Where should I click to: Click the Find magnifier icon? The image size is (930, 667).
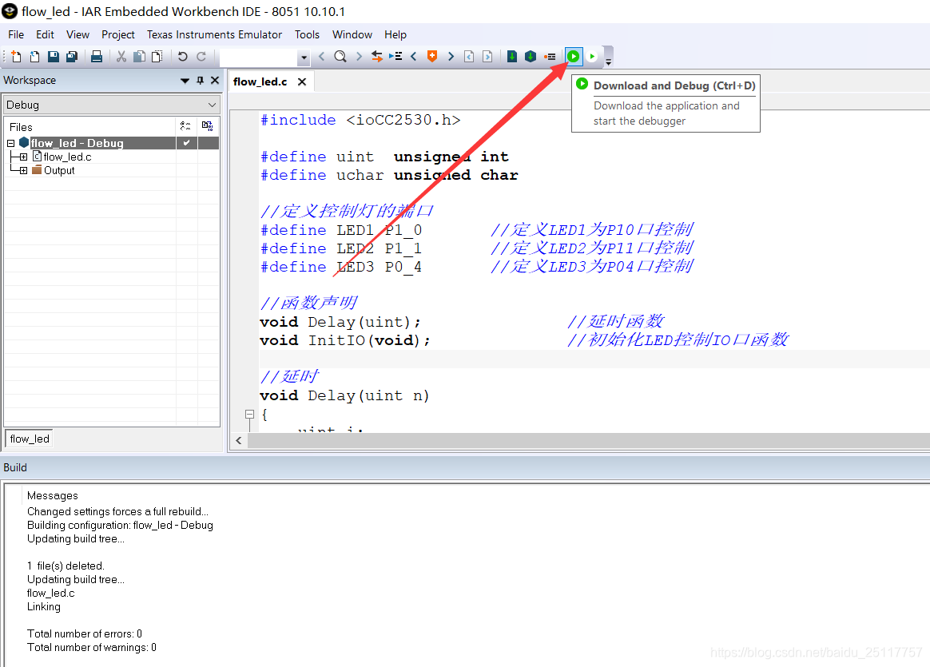(340, 57)
